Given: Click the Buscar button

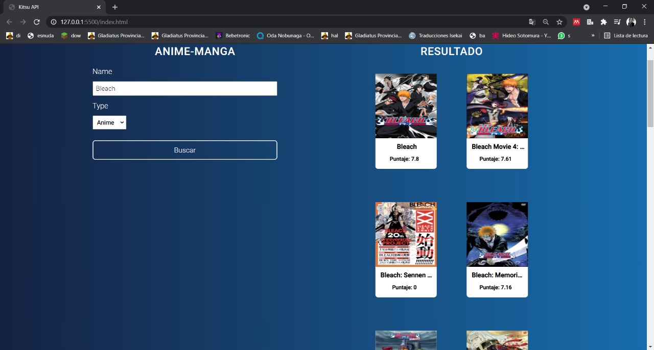Looking at the screenshot, I should 185,150.
